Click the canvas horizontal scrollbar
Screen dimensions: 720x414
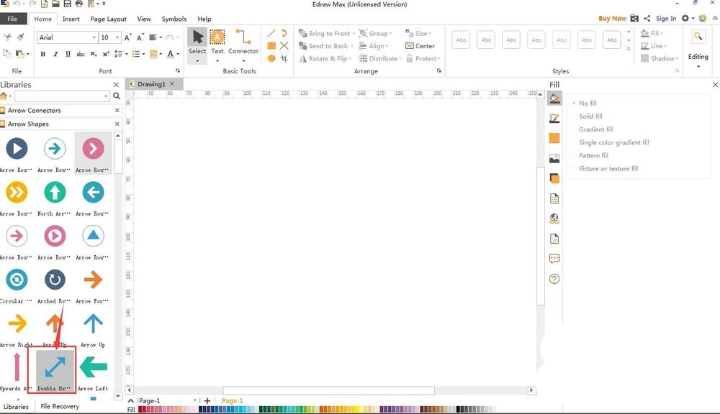(x=329, y=390)
